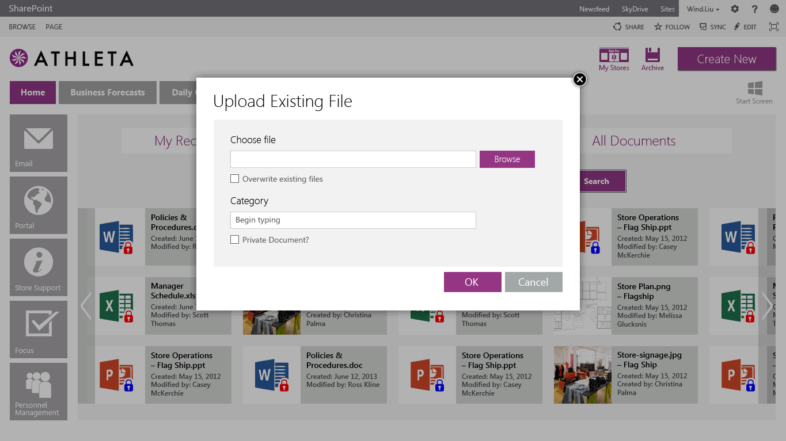Open SharePoint settings gear
The height and width of the screenshot is (441, 786).
pyautogui.click(x=735, y=9)
